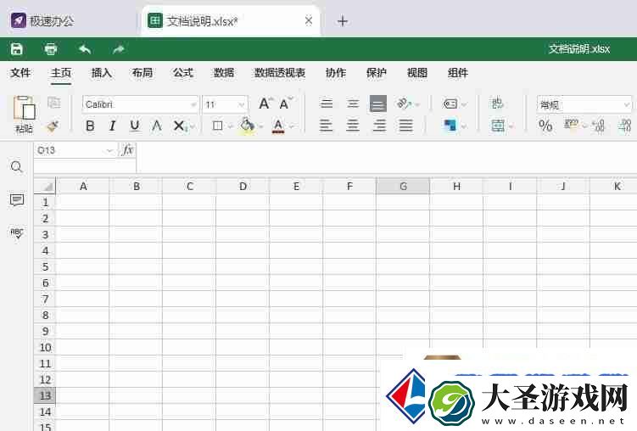Screen dimensions: 637x431
Task: Open the ABC spell check panel
Action: click(17, 232)
